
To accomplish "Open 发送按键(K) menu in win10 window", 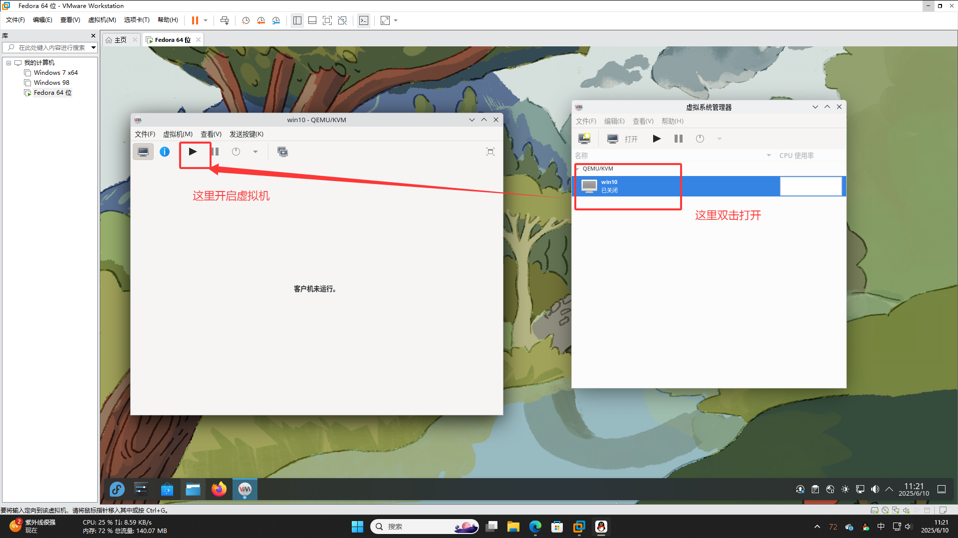I will [x=246, y=134].
